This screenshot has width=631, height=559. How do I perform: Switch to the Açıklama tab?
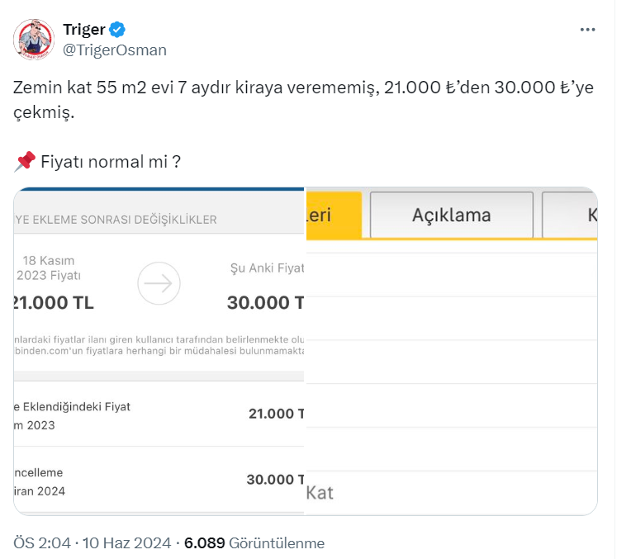pyautogui.click(x=451, y=216)
